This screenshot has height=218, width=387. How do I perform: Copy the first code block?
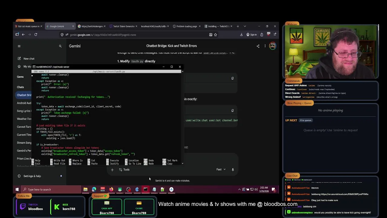(x=233, y=78)
